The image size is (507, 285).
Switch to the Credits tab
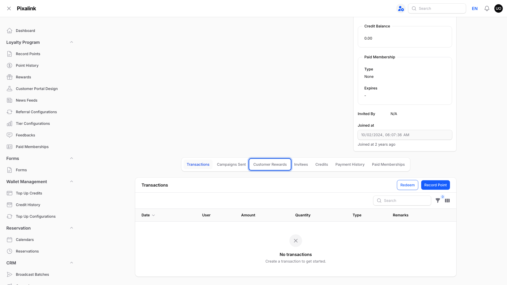tap(322, 164)
